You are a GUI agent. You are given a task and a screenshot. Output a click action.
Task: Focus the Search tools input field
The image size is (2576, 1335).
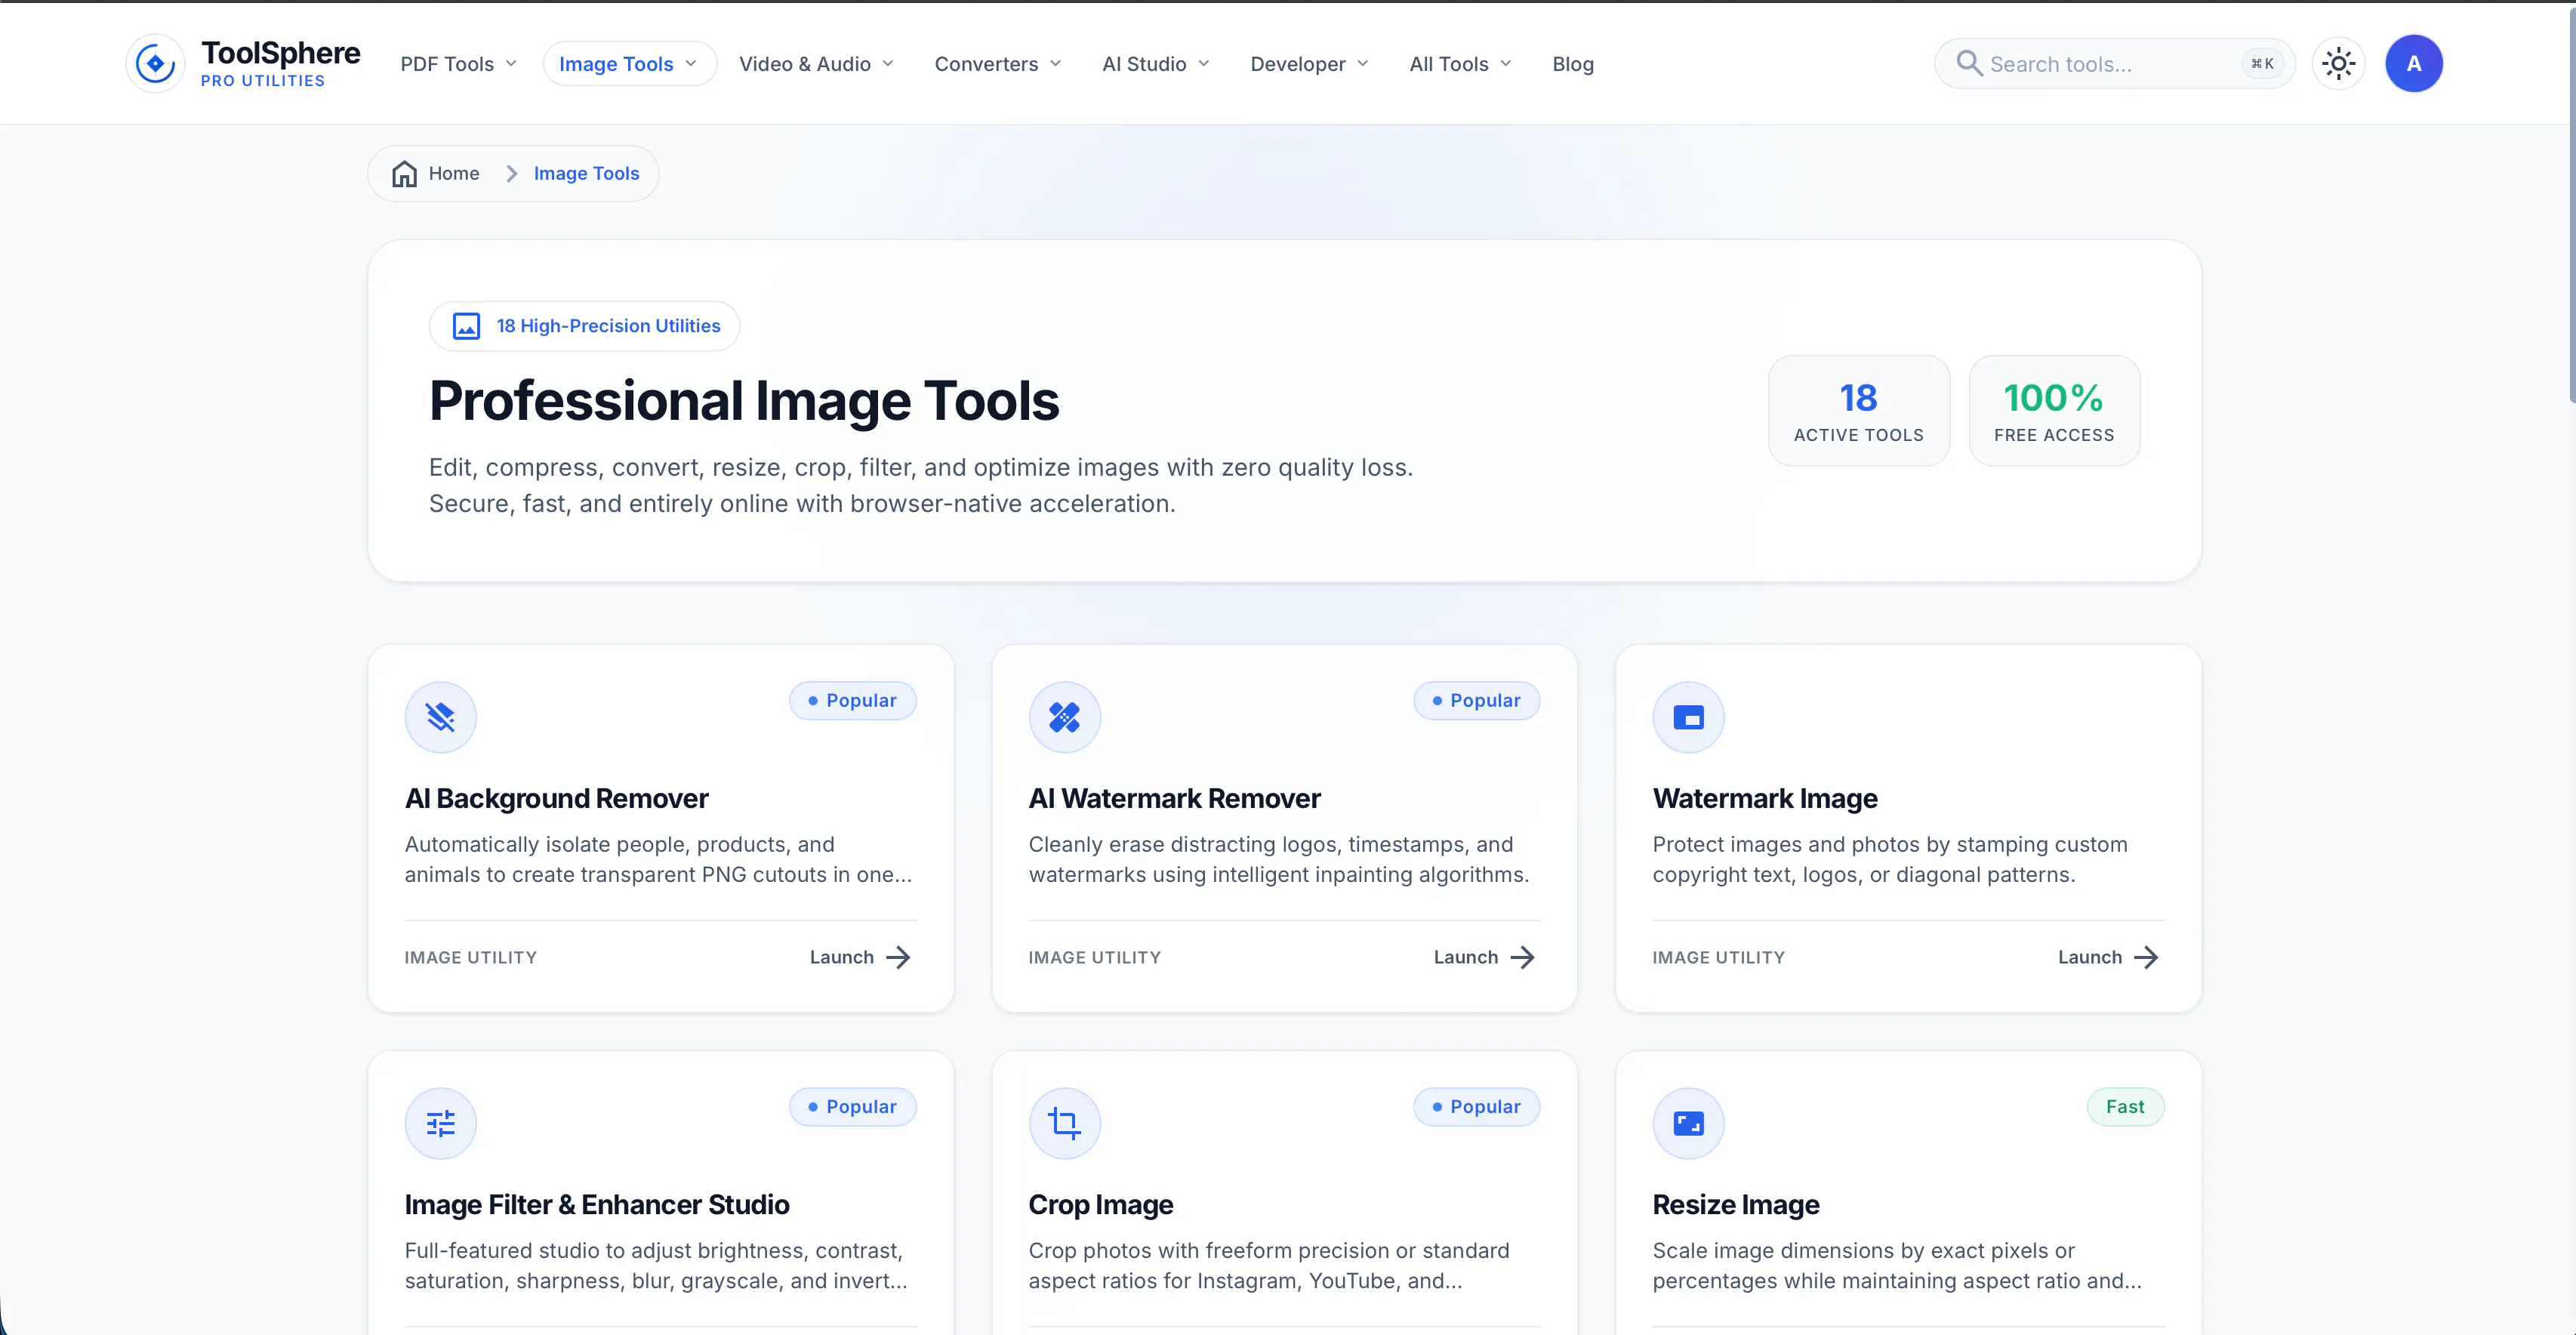point(2114,64)
